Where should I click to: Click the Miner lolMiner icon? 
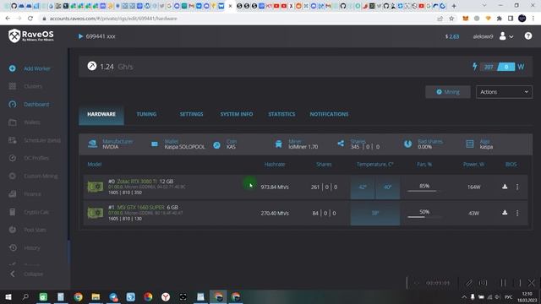pyautogui.click(x=278, y=144)
